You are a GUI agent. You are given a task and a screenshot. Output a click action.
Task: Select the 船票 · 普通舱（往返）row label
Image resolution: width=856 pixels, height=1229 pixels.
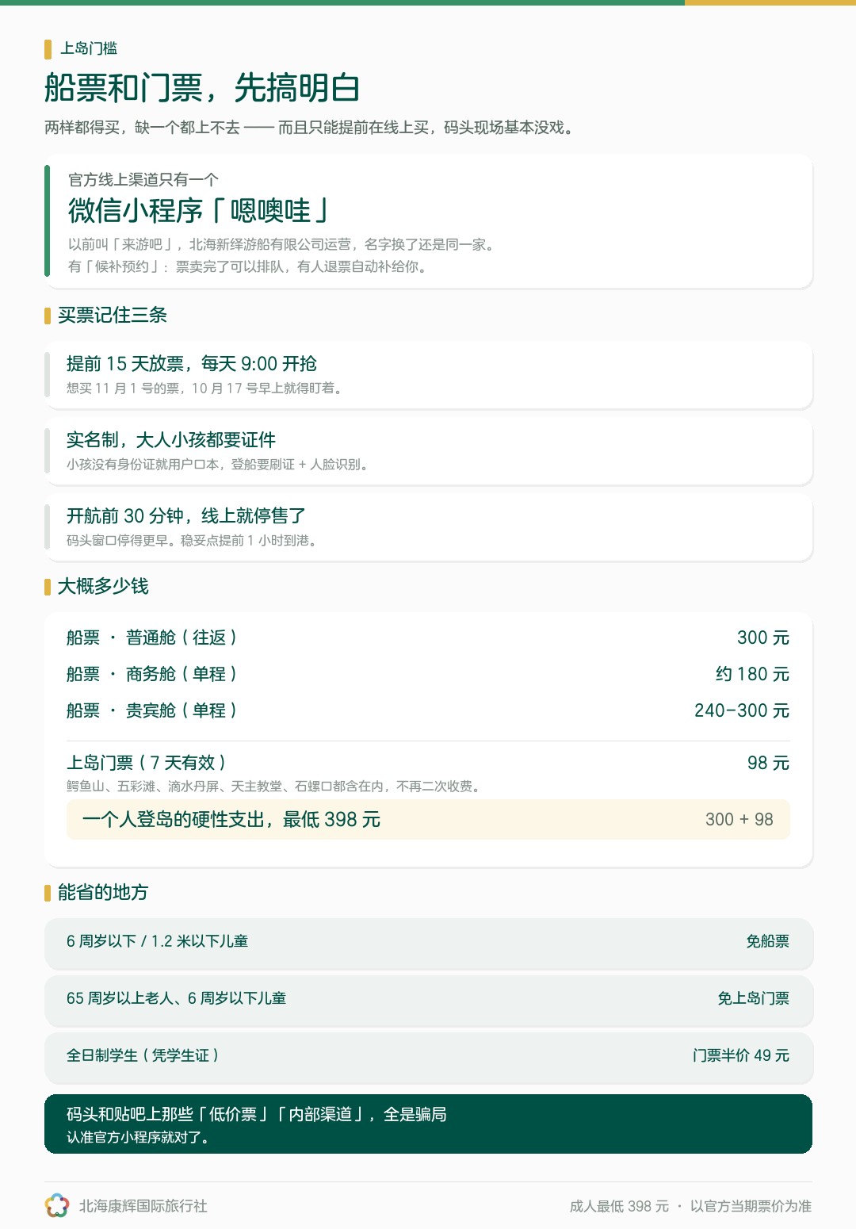point(152,637)
